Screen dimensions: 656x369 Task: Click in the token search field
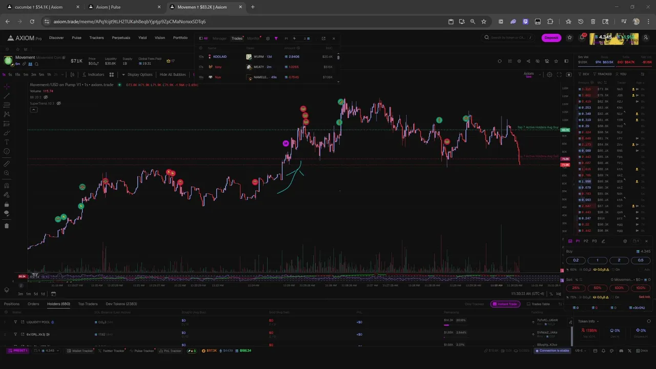coord(508,37)
